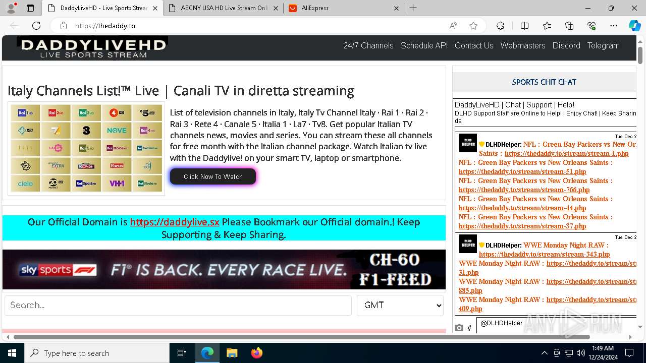Open the Webmasters page
This screenshot has width=646, height=363.
[x=523, y=45]
